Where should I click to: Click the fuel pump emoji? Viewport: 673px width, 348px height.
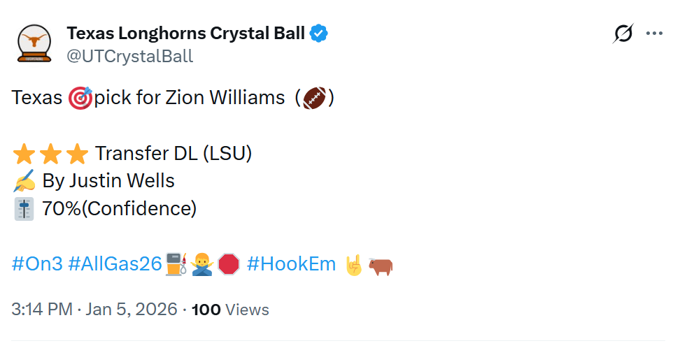(x=176, y=264)
